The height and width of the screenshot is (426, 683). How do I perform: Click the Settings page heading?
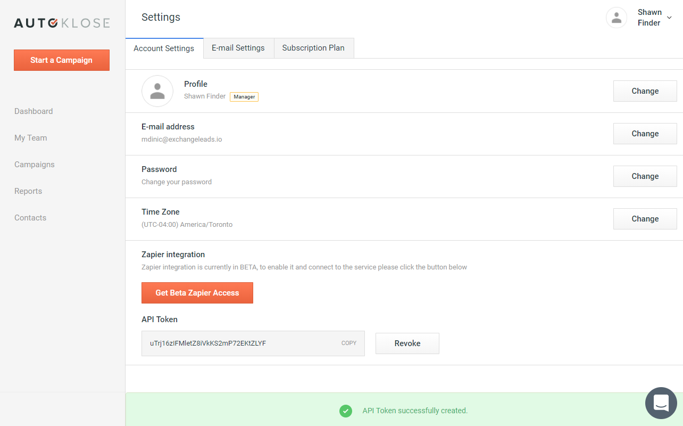(161, 17)
